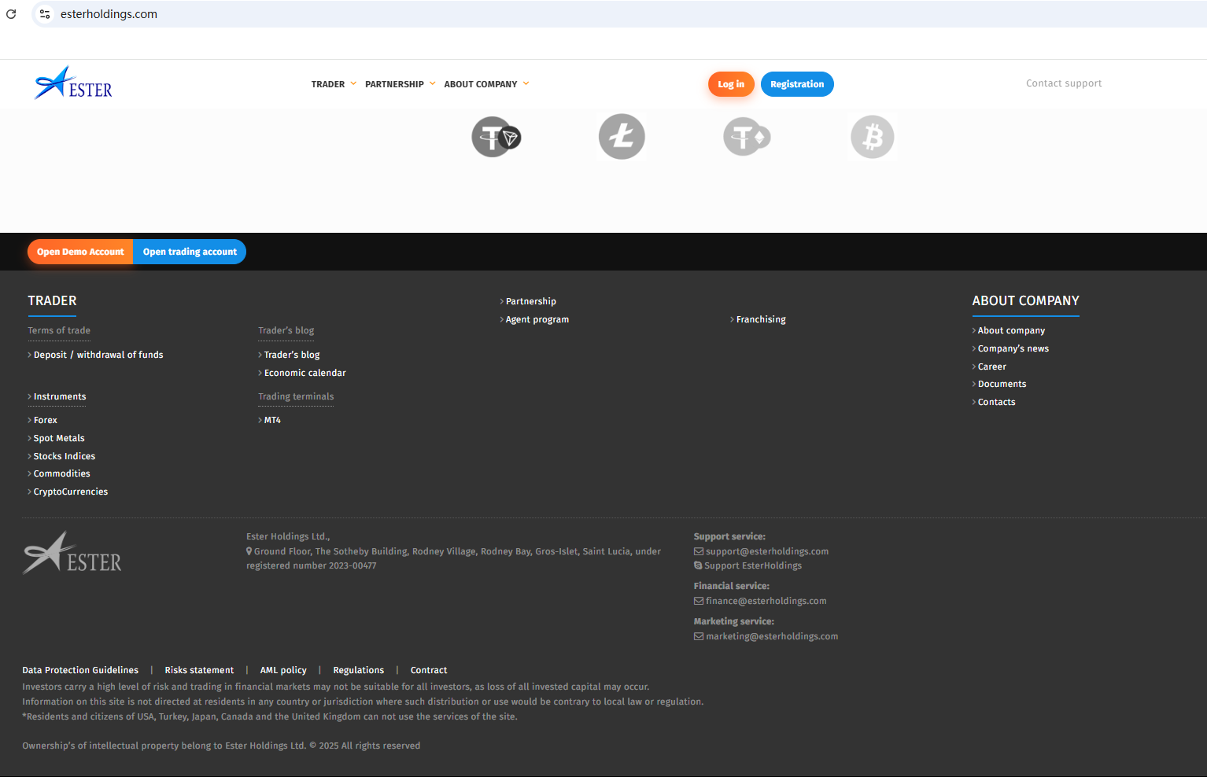Open Demo Account via the orange button
The width and height of the screenshot is (1207, 777).
pyautogui.click(x=80, y=252)
